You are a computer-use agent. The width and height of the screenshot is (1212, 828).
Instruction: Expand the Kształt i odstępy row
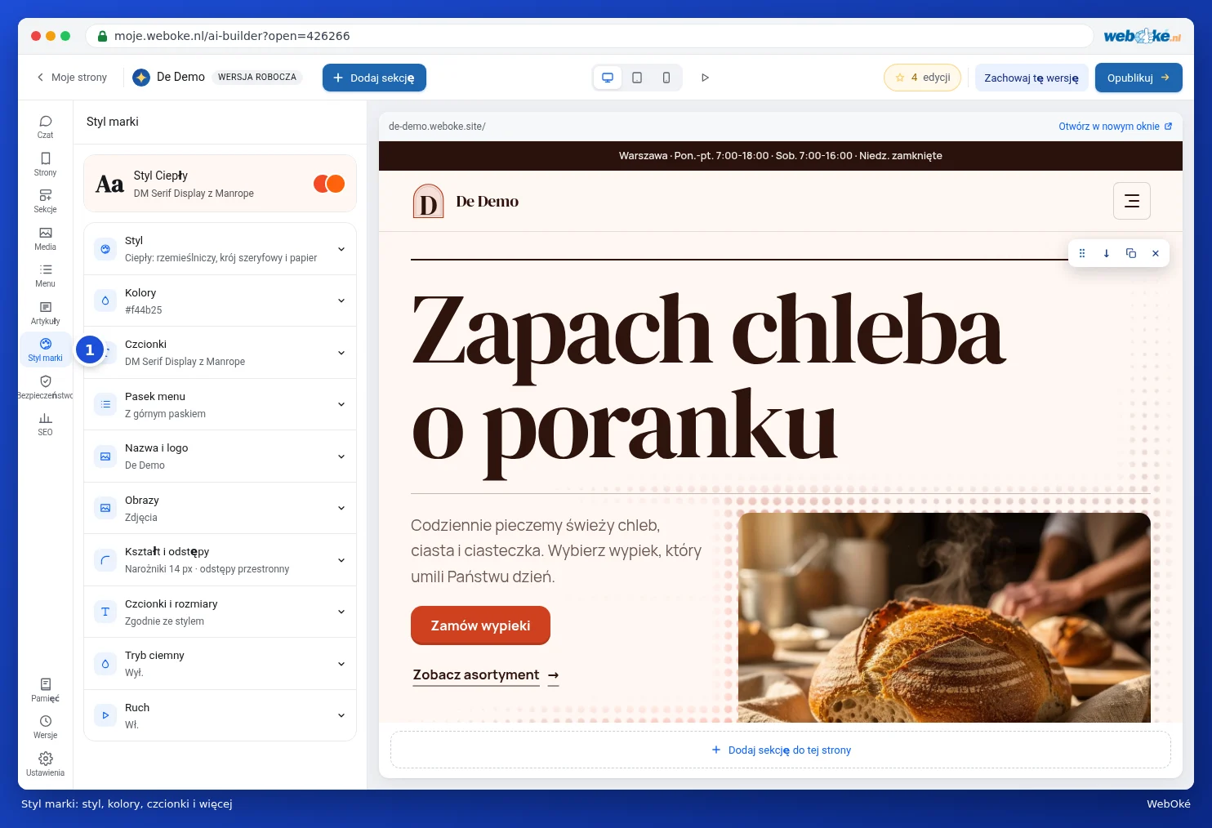pos(221,560)
